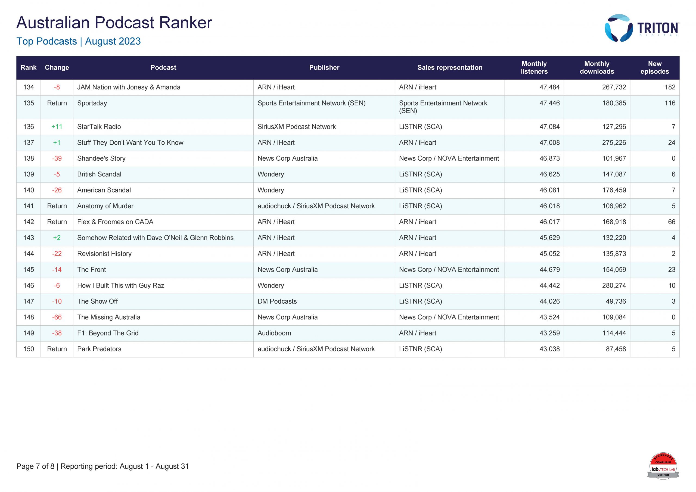696x492 pixels.
Task: Click the -66 change for The Missing Australia
Action: pyautogui.click(x=57, y=317)
